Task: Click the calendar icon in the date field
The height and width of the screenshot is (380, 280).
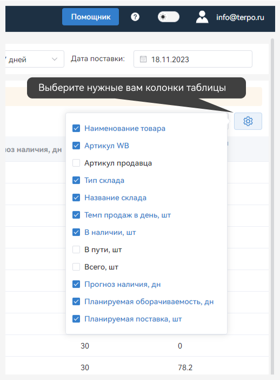Action: click(x=143, y=59)
